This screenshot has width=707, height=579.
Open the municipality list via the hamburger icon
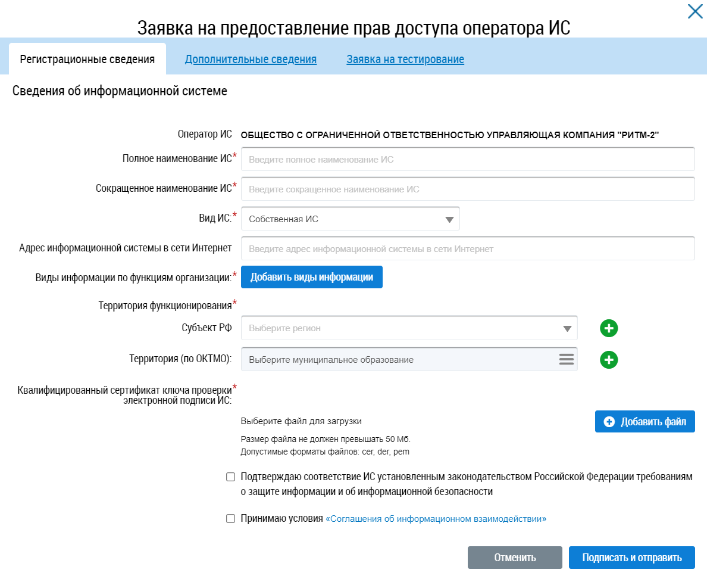click(566, 359)
